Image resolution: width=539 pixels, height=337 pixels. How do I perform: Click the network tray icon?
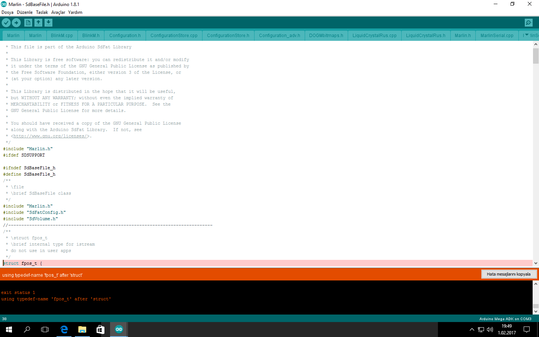click(481, 330)
